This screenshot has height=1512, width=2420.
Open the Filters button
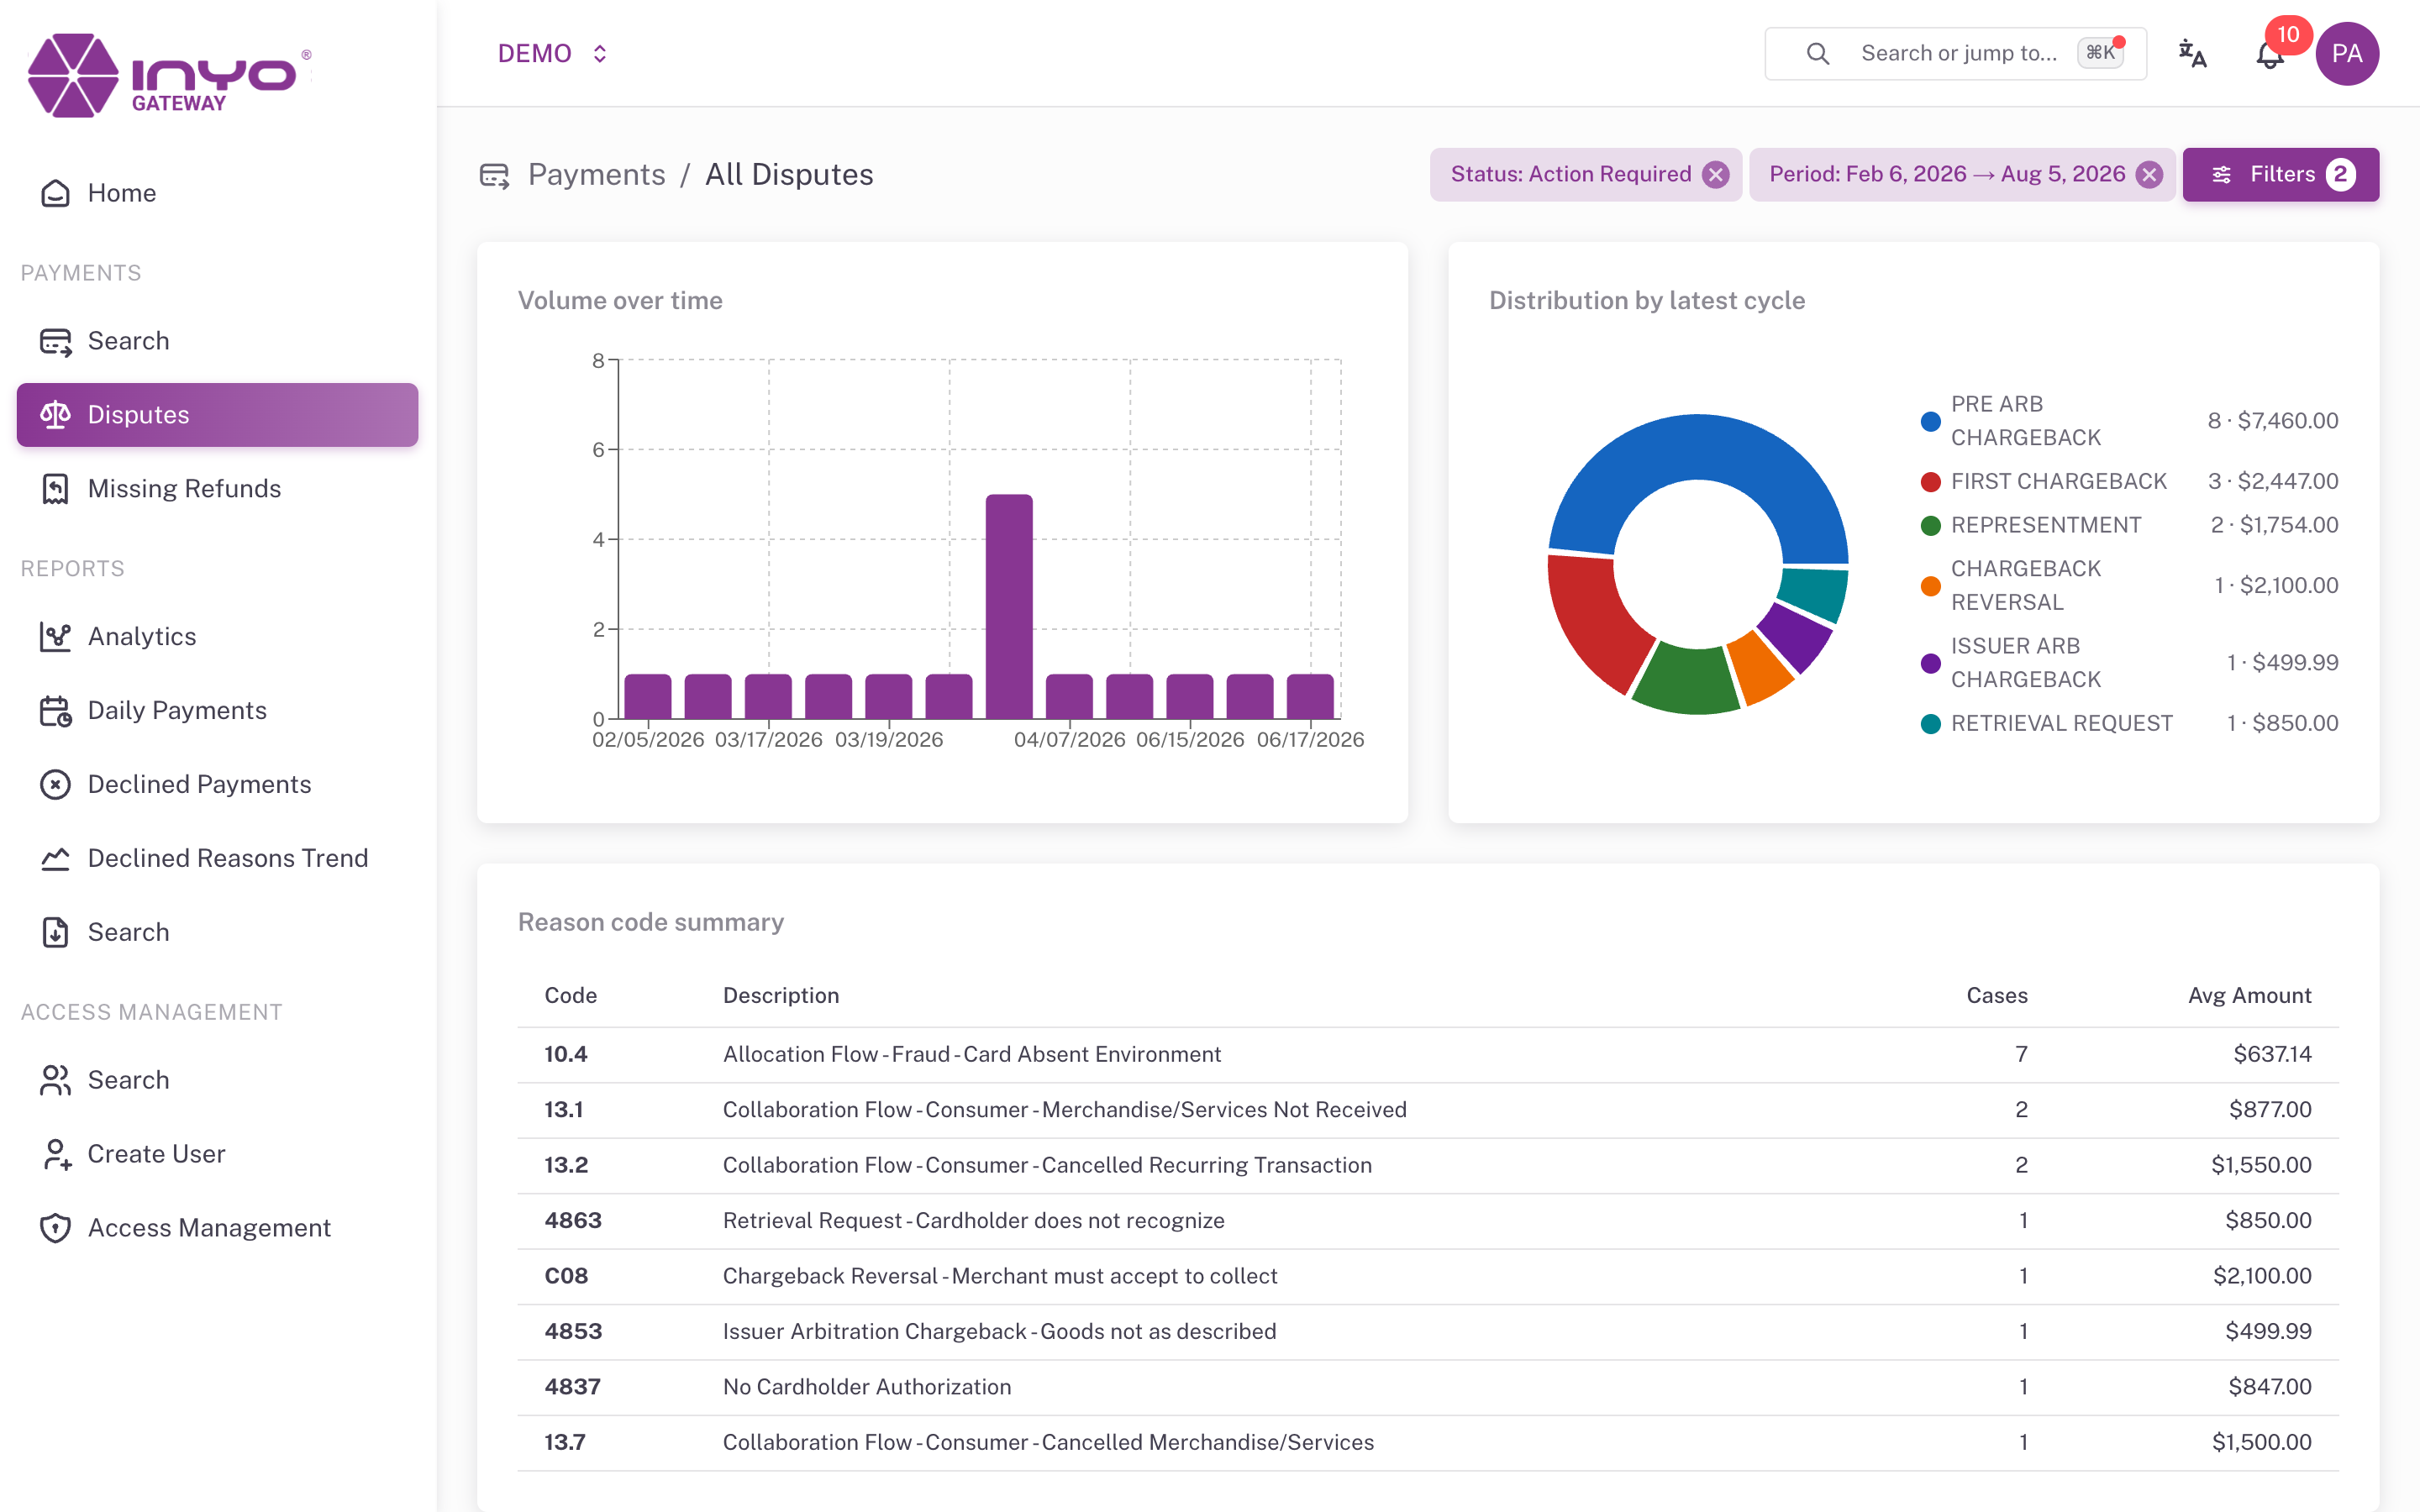2280,175
